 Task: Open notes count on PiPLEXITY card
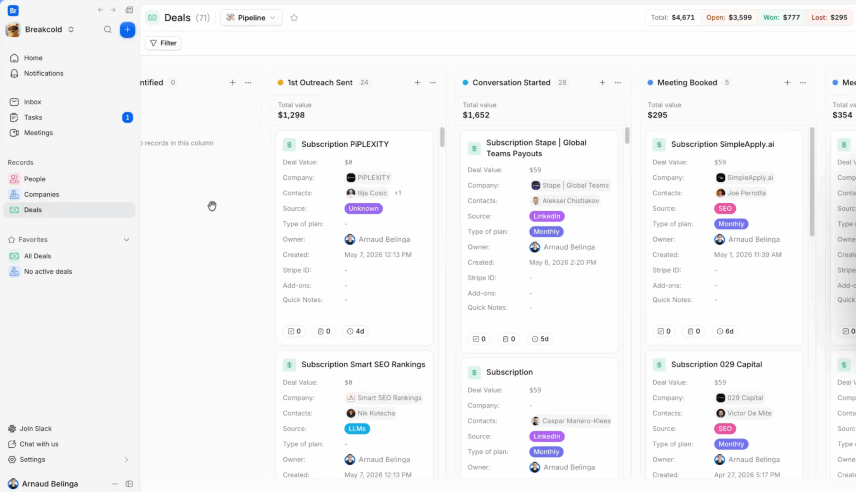click(324, 331)
